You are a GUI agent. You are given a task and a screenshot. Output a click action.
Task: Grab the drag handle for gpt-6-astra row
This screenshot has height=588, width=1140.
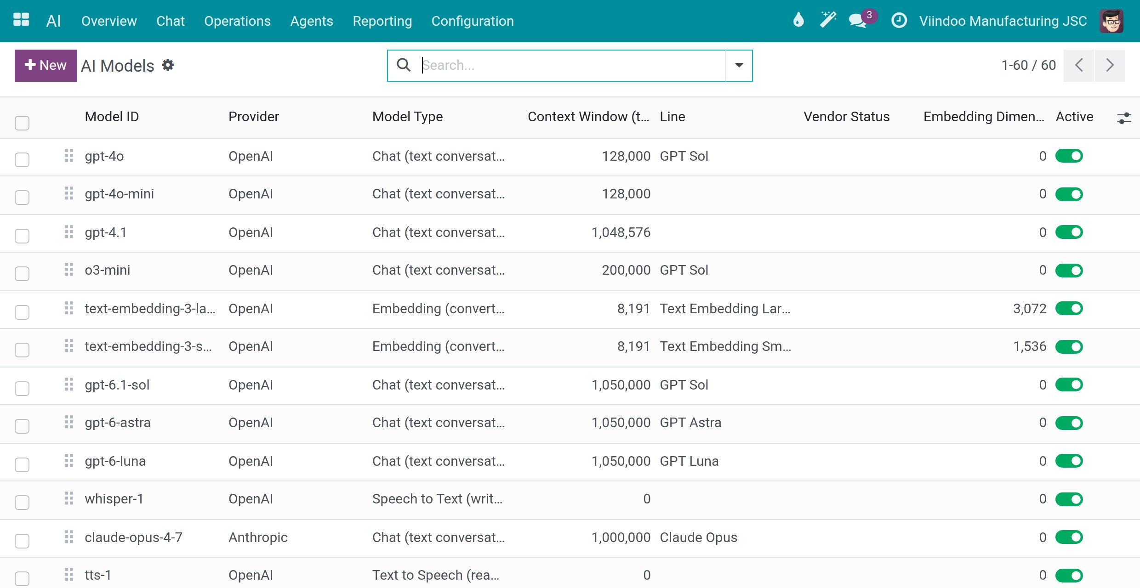tap(69, 422)
